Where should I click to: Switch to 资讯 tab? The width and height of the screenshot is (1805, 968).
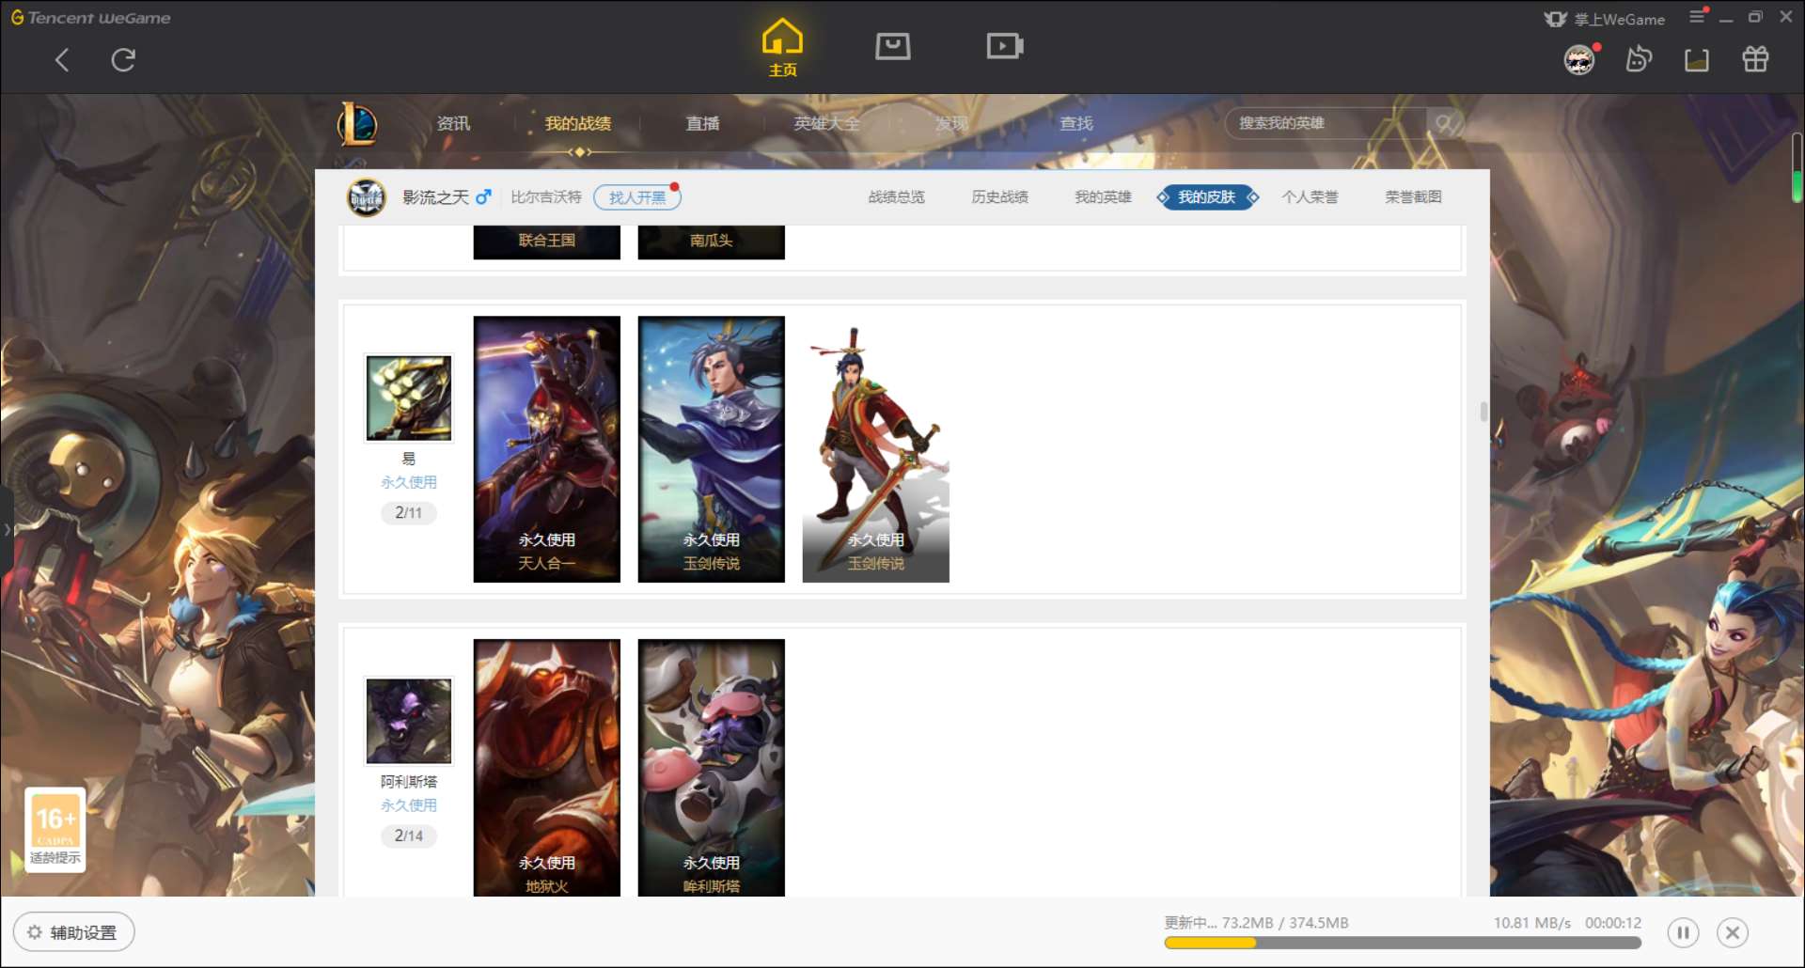click(x=453, y=123)
